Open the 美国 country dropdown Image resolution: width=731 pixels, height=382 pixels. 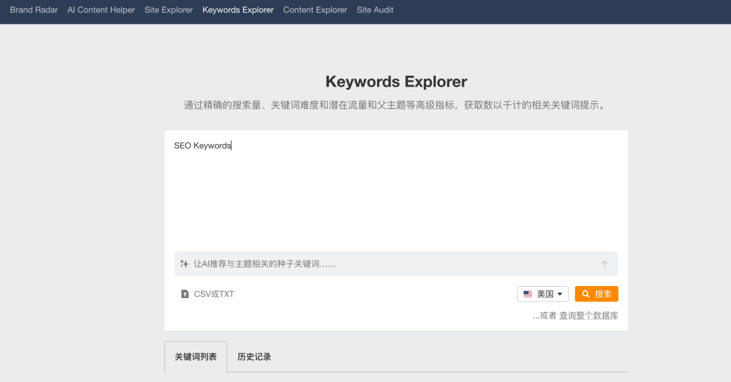544,294
